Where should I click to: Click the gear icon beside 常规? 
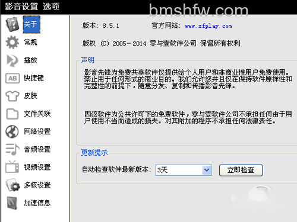point(12,42)
